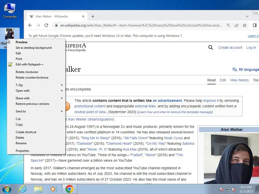Image resolution: width=259 pixels, height=194 pixels.
Task: Open Chrome's tab search chevron
Action: pyautogui.click(x=247, y=16)
